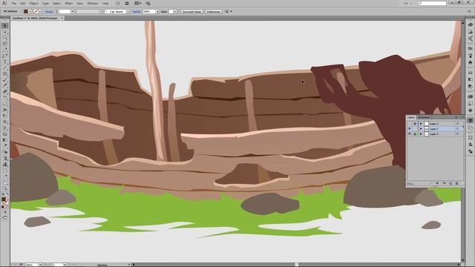Click Create New Layer icon in Layers panel
The height and width of the screenshot is (267, 475).
pyautogui.click(x=451, y=183)
